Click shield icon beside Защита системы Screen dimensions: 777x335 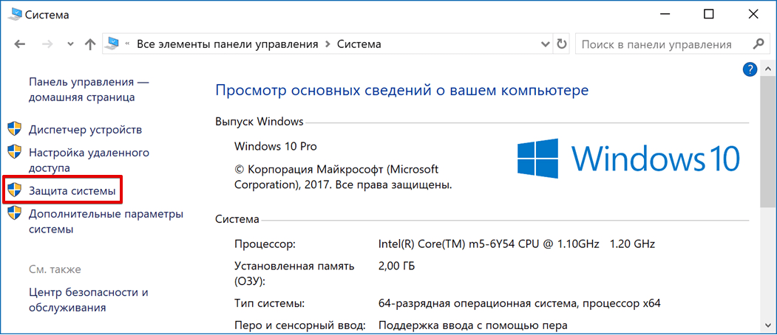[14, 191]
